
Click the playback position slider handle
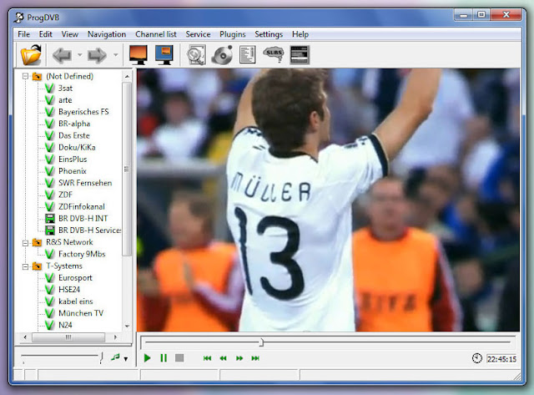point(261,342)
